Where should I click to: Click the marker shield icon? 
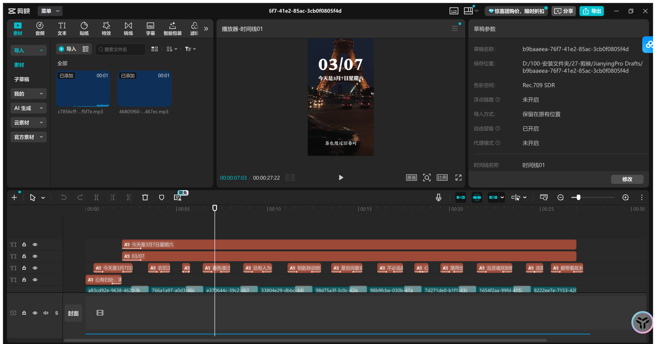161,197
